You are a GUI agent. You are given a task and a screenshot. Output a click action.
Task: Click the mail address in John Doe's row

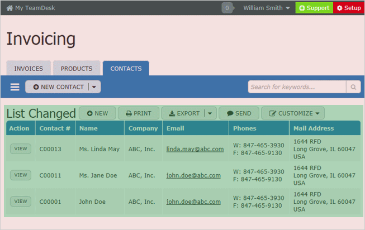324,202
